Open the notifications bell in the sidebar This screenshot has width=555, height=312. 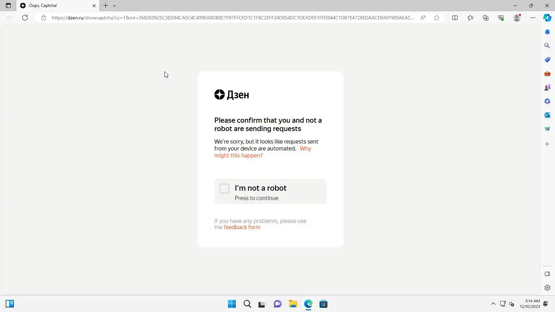tap(547, 32)
